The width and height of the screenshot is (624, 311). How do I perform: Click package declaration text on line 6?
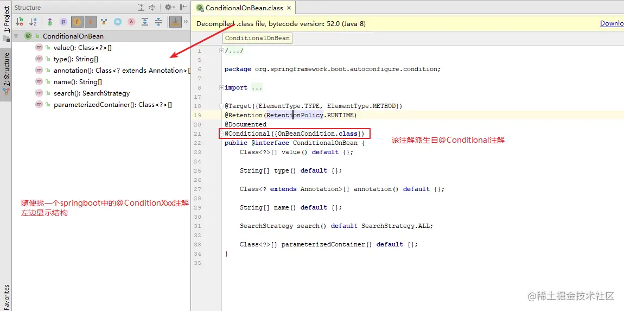tap(332, 69)
